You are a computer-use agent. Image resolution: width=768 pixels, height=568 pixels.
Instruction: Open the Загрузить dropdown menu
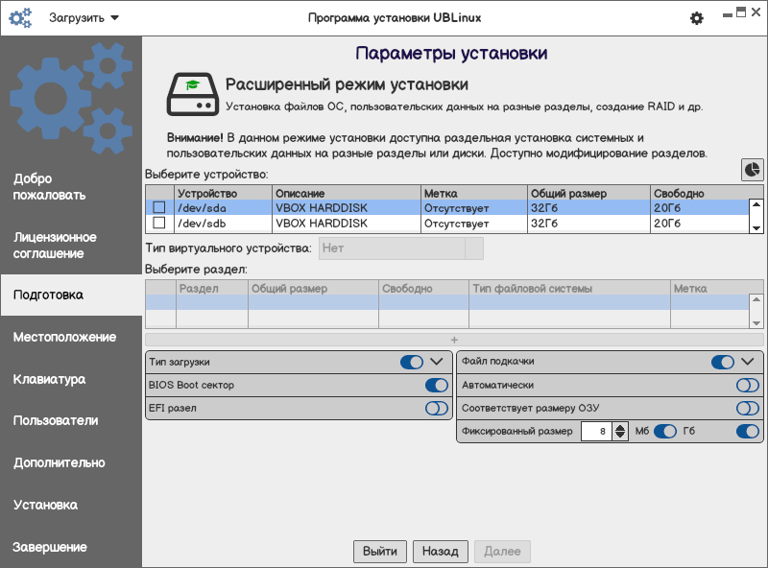click(84, 18)
